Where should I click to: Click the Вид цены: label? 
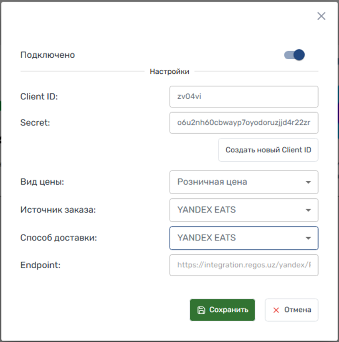tap(42, 182)
